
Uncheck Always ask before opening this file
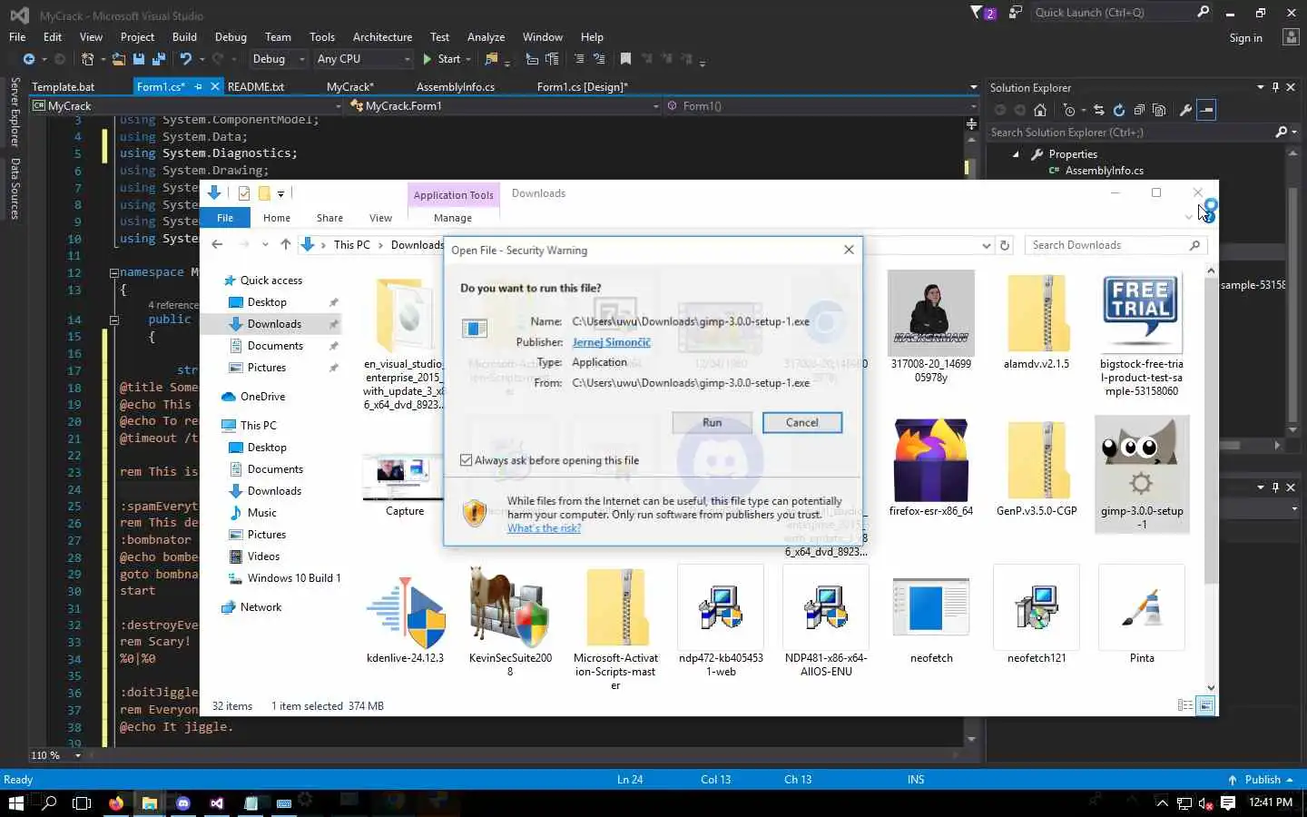coord(467,460)
